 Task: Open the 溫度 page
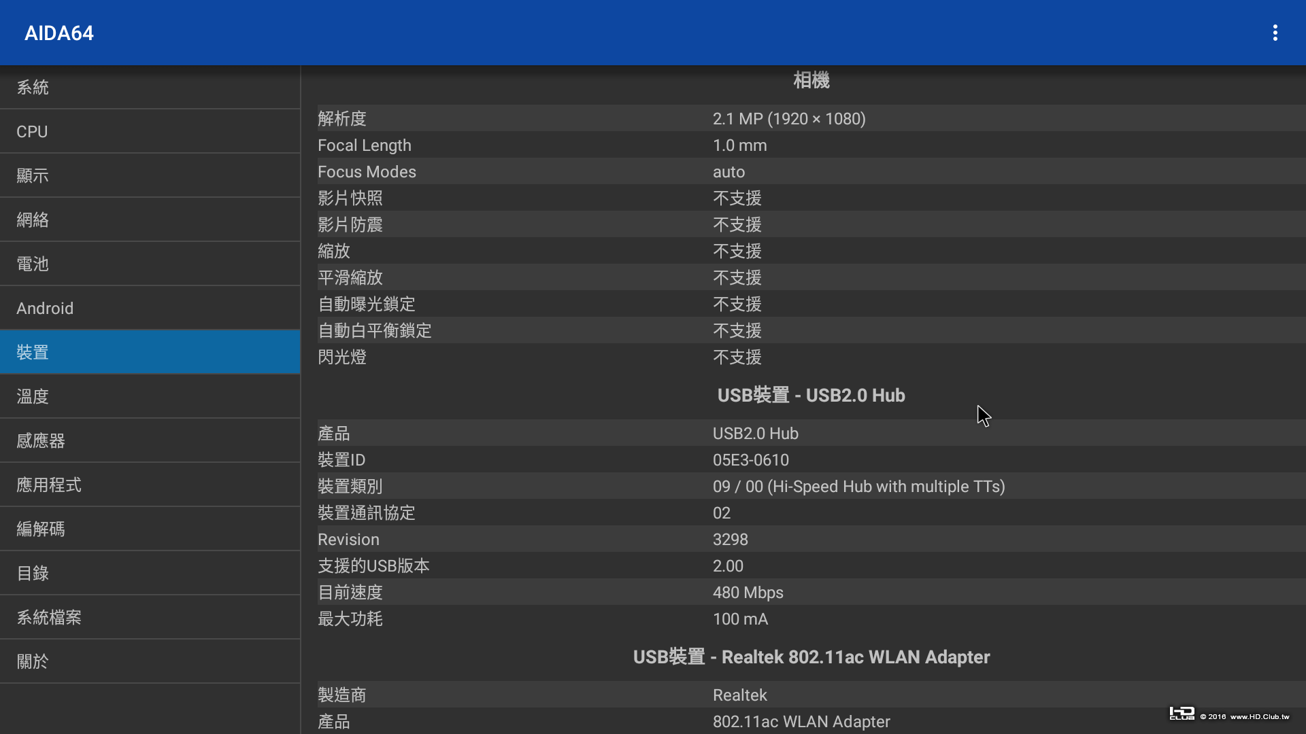click(x=150, y=396)
